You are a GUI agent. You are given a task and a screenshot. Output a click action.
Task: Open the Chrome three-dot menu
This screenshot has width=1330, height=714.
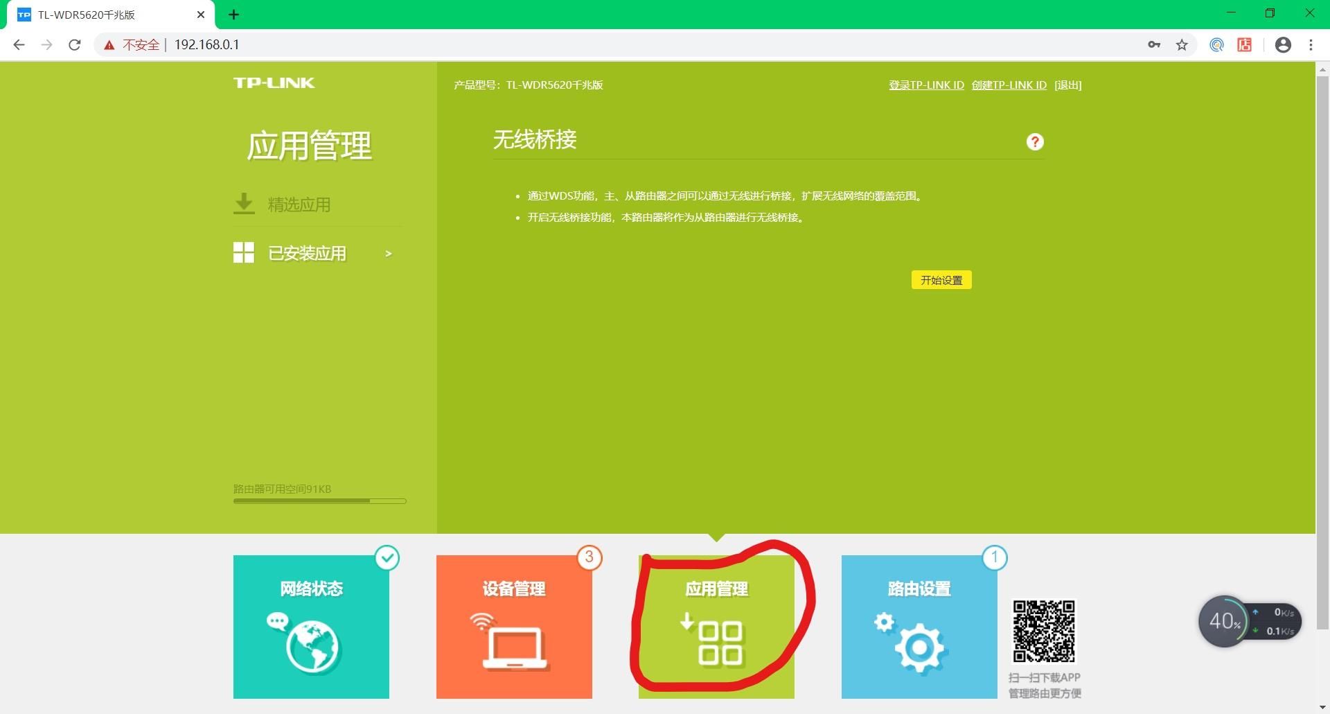click(1311, 45)
